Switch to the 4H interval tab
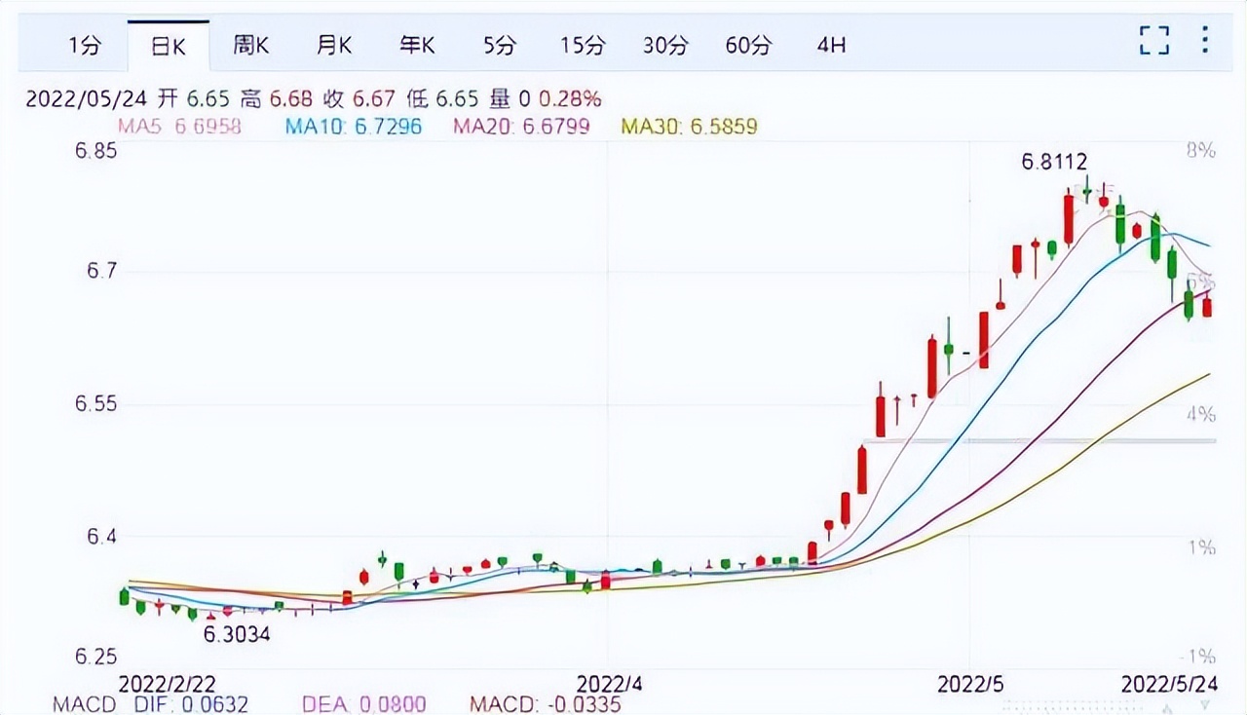This screenshot has height=715, width=1247. (831, 45)
